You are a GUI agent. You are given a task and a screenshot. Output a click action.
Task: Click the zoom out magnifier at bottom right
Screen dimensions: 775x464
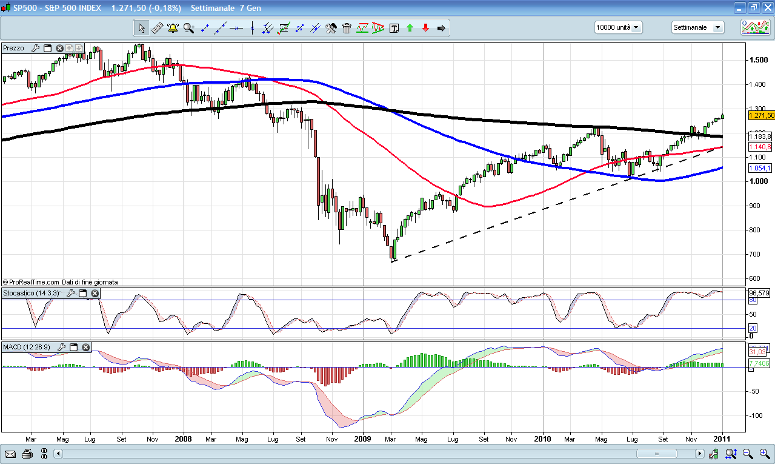(748, 454)
